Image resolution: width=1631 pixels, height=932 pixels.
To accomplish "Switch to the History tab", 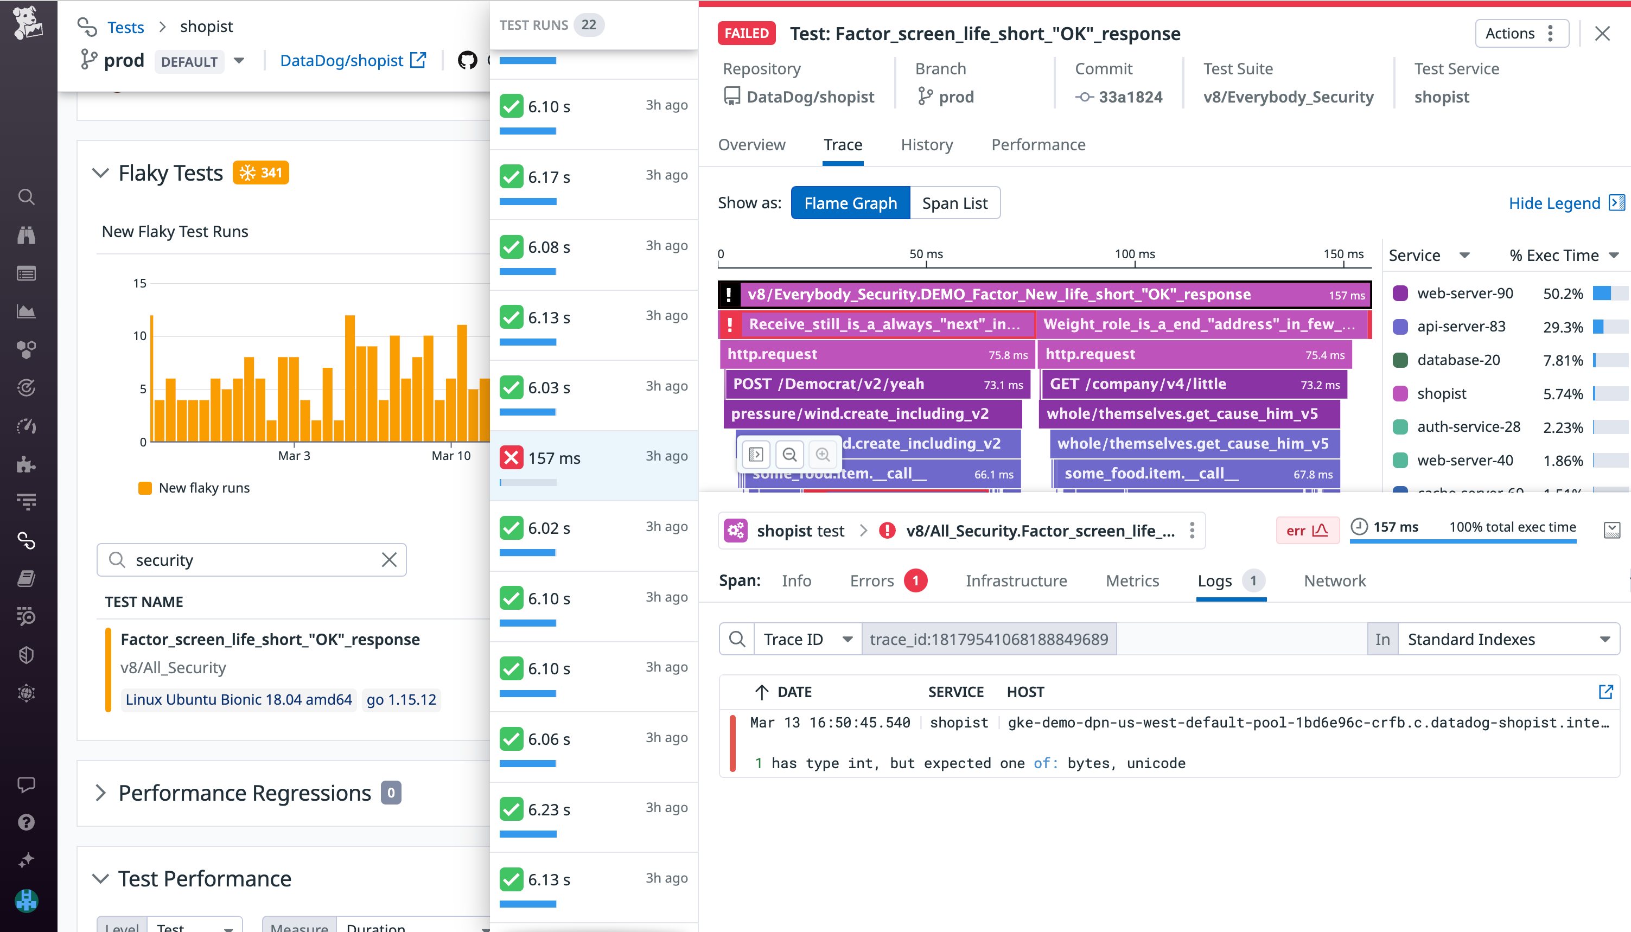I will pos(926,145).
